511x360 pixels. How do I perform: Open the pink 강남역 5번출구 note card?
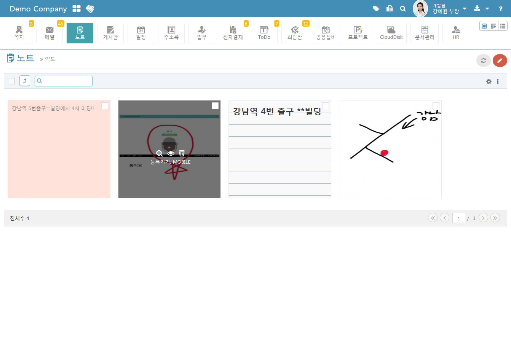59,149
